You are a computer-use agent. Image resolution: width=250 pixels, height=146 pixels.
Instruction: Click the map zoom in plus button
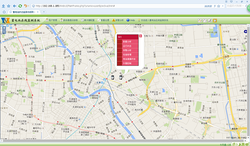4,28
